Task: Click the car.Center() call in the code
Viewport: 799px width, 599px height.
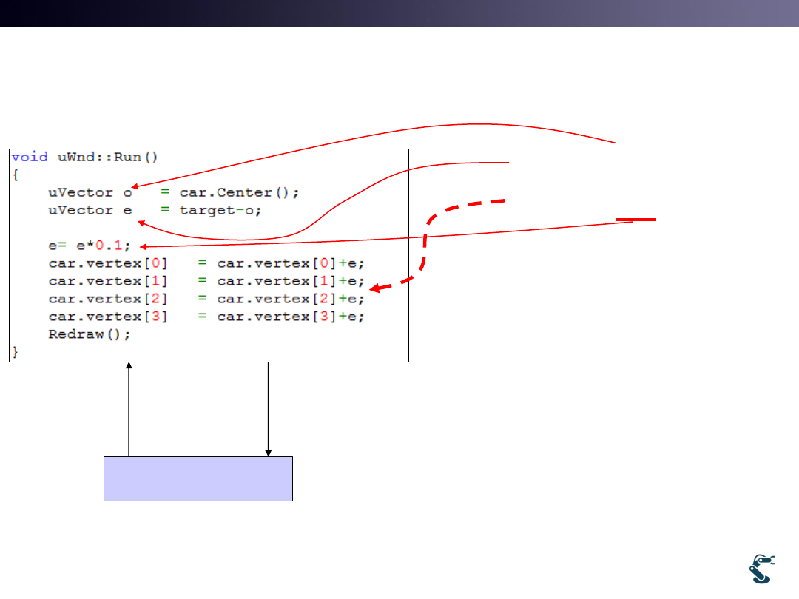Action: pyautogui.click(x=239, y=192)
